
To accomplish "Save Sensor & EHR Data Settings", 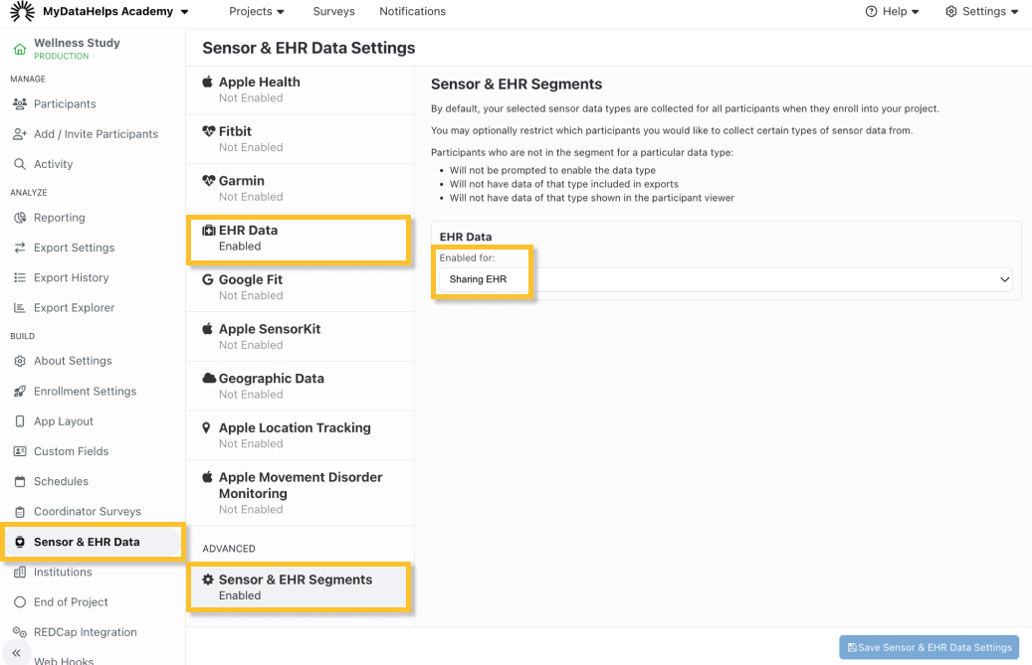I will pos(929,647).
